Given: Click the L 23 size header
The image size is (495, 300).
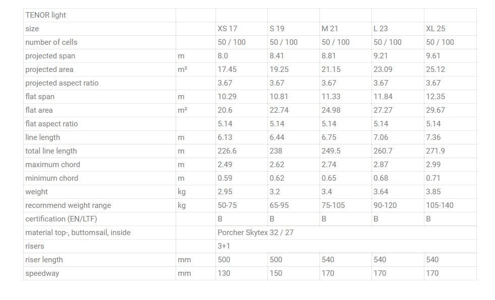Looking at the screenshot, I should coord(380,29).
